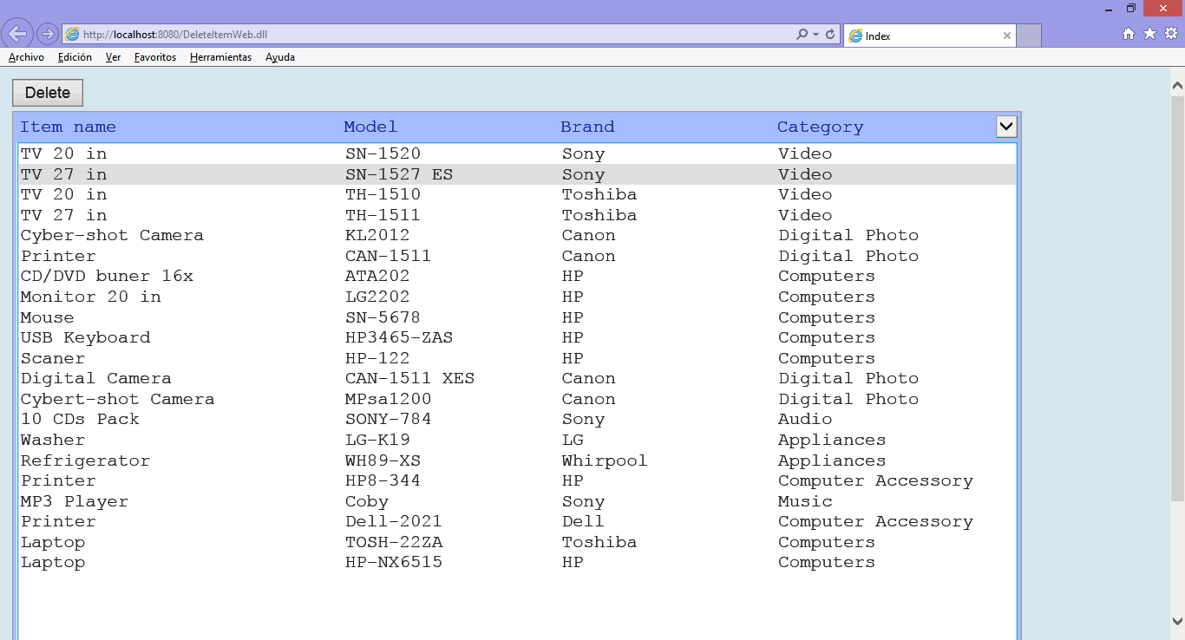The height and width of the screenshot is (640, 1185).
Task: Click the Model column header
Action: (370, 127)
